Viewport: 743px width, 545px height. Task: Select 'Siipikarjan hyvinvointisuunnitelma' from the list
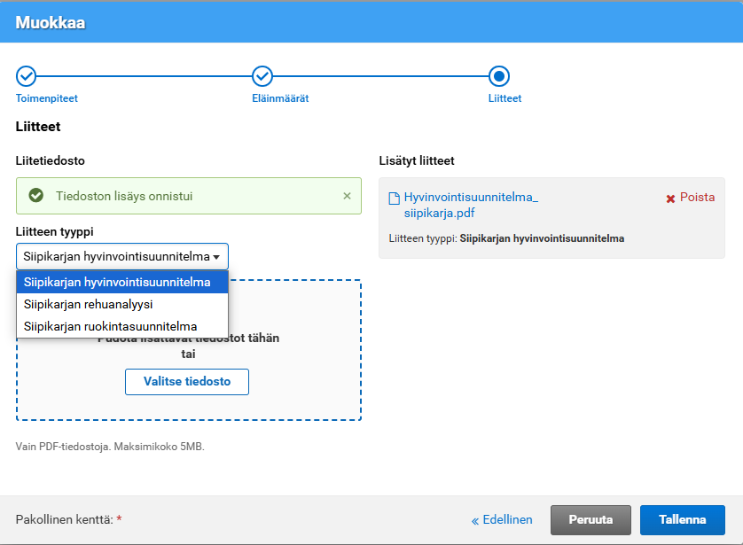(x=122, y=283)
